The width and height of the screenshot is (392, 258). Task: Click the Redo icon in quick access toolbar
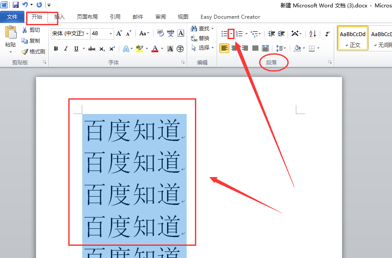tap(39, 4)
